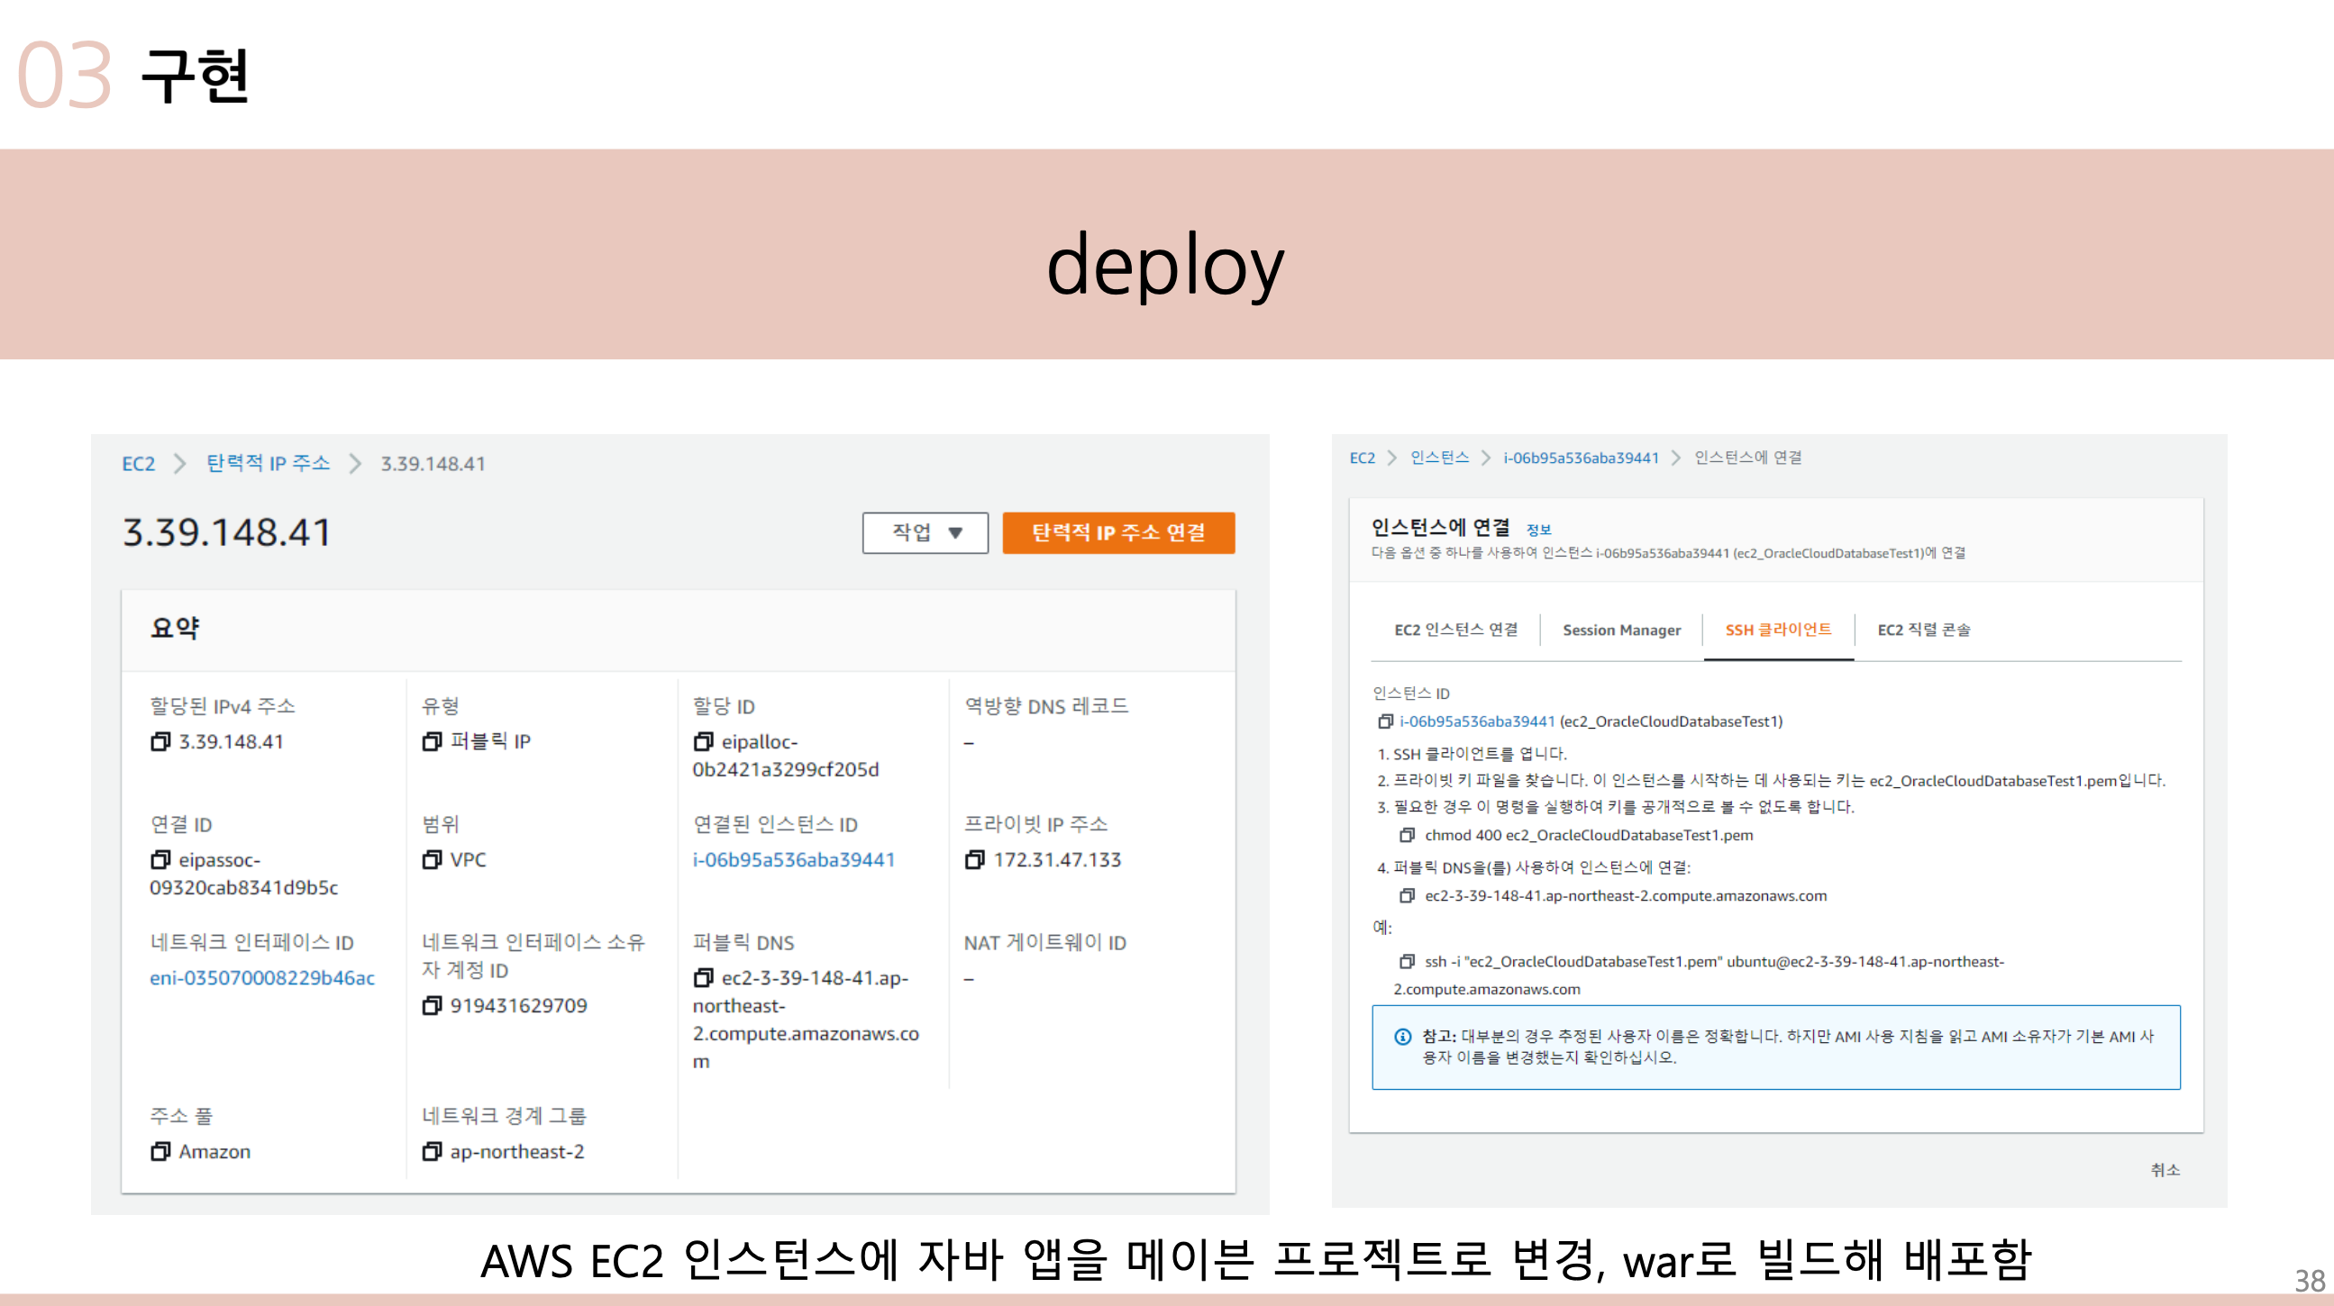Screen dimensions: 2334x1306
Task: Copy the 퍼블릭 IP type value
Action: 433,742
